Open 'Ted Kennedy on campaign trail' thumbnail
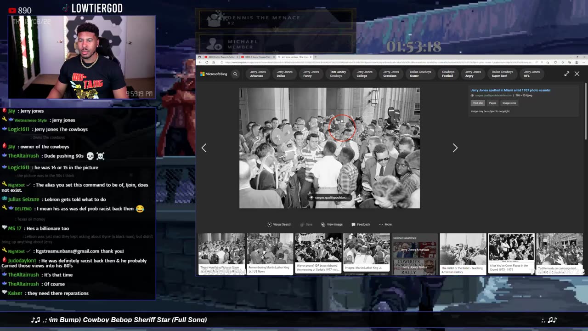The width and height of the screenshot is (588, 331). (x=559, y=254)
